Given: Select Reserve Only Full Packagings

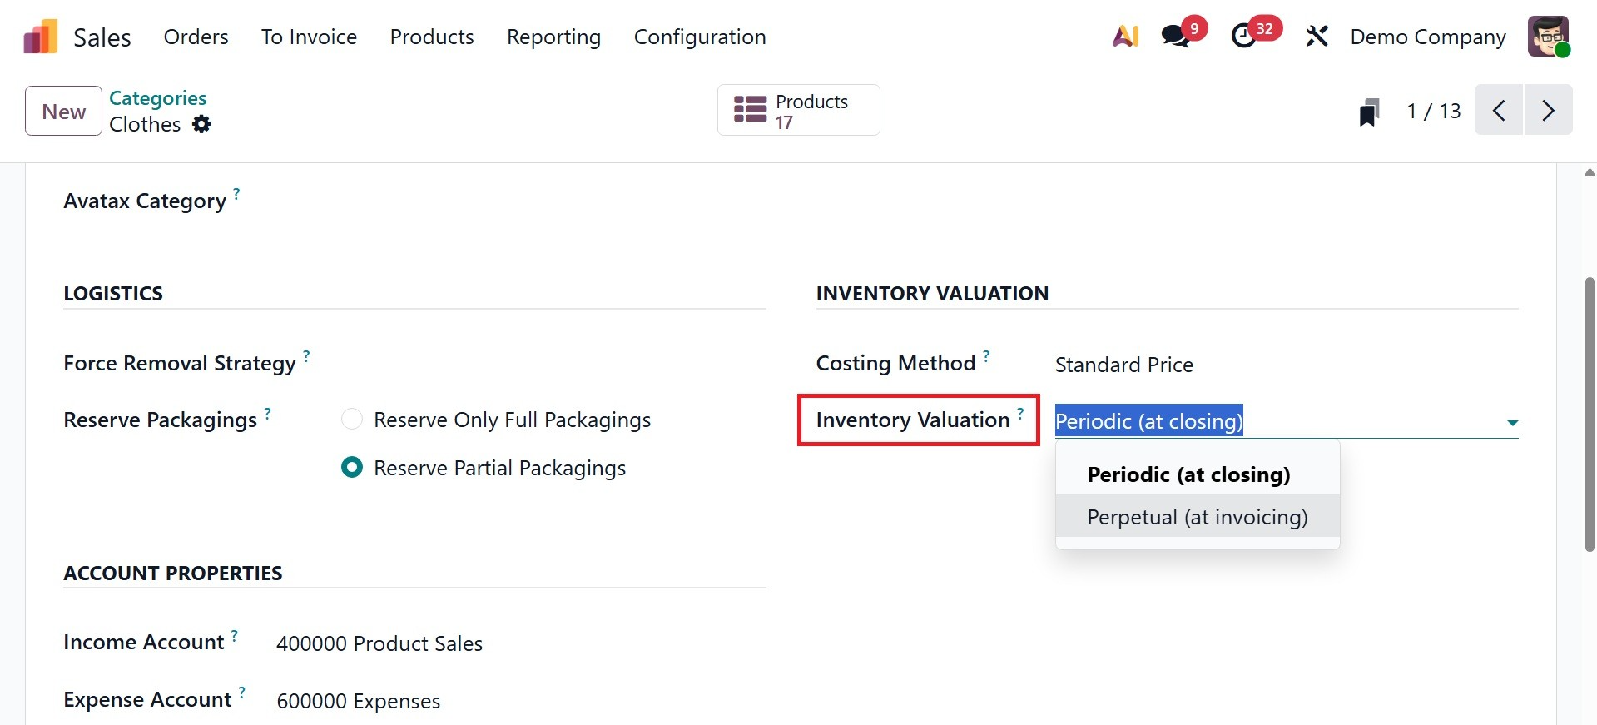Looking at the screenshot, I should click(x=352, y=420).
